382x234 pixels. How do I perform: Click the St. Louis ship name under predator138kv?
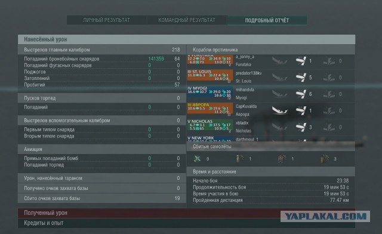[x=243, y=81]
